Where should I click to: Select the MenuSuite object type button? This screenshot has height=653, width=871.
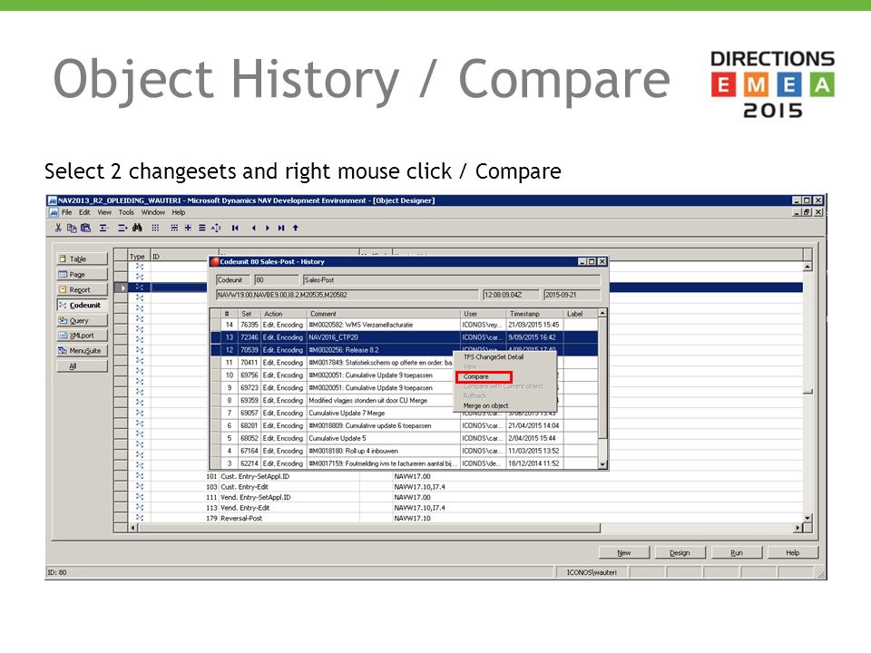83,351
